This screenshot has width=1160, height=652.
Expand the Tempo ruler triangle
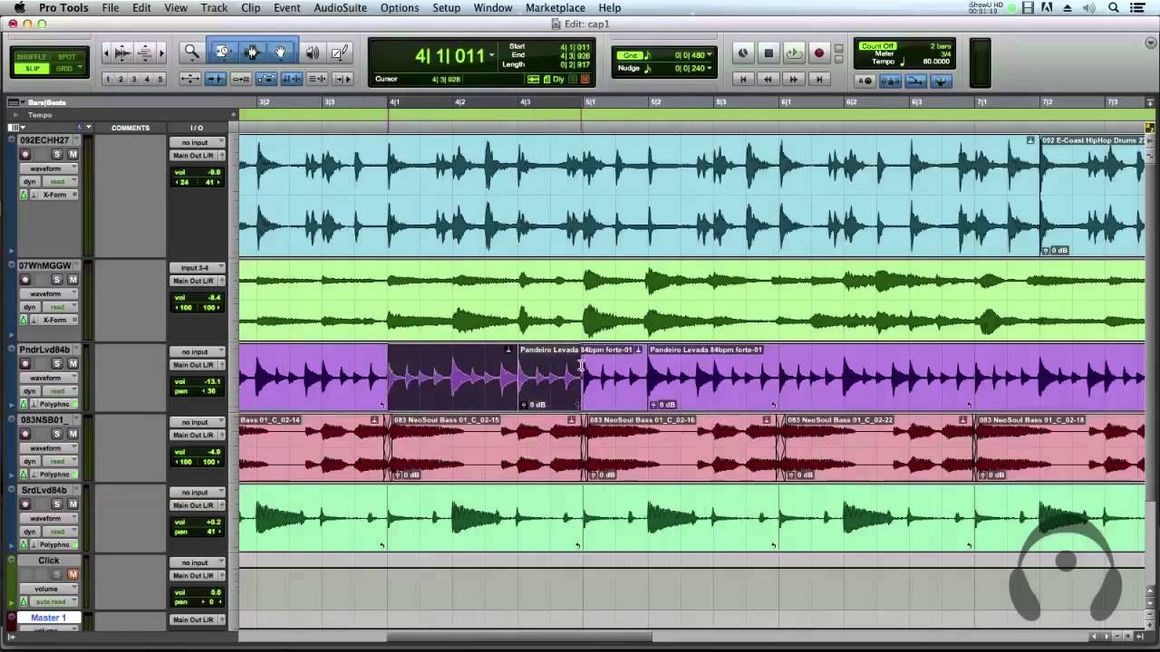click(15, 115)
